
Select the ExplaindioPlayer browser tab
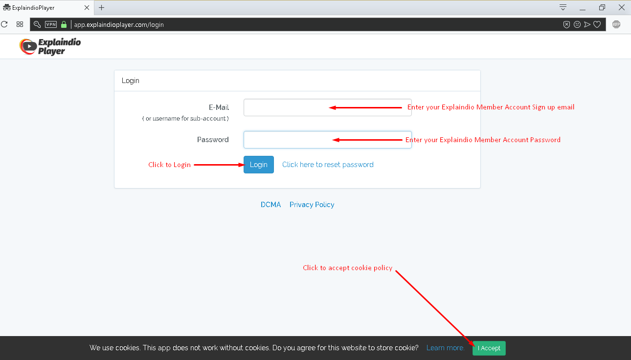(47, 8)
